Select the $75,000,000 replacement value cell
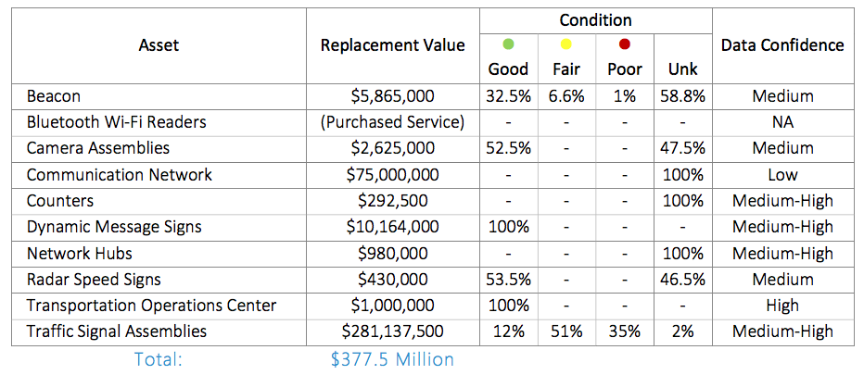864x375 pixels. [x=393, y=175]
